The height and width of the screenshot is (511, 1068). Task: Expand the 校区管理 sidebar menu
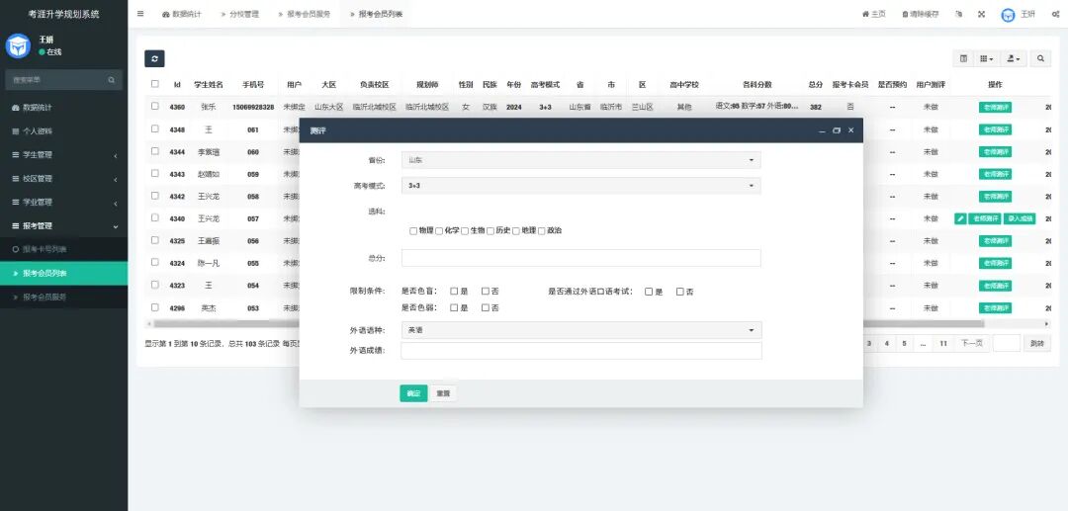point(64,179)
